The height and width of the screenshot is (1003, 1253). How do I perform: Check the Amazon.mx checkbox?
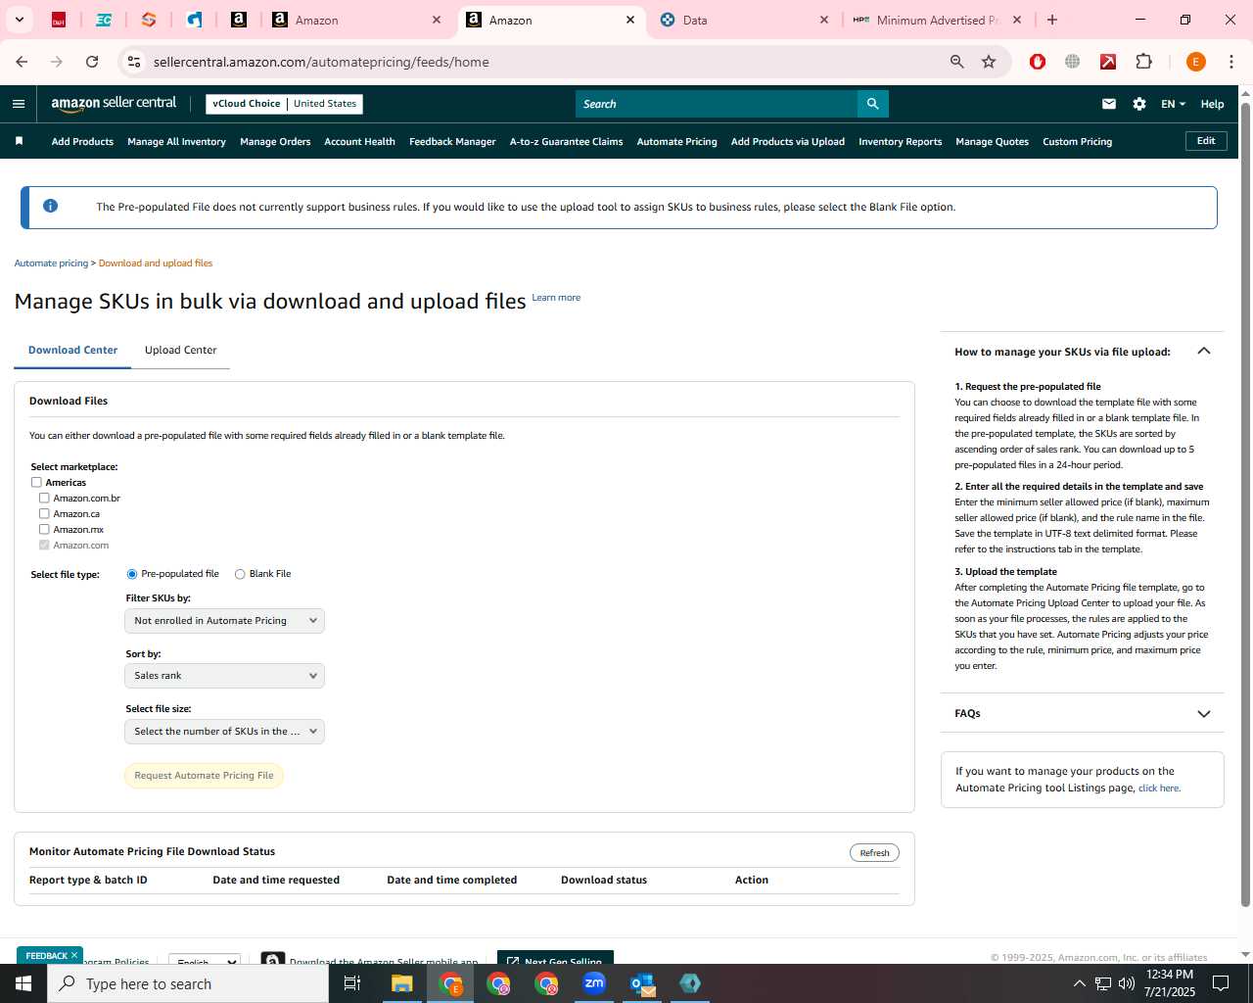[44, 529]
